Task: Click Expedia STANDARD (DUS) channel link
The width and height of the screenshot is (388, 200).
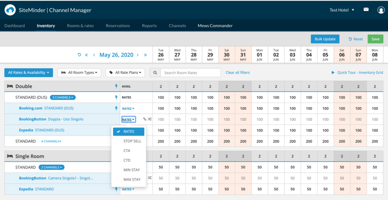Action: point(42,130)
